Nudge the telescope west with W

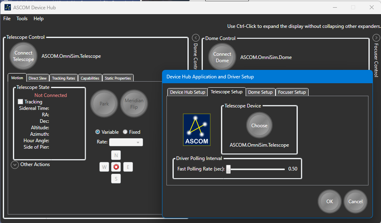coord(104,167)
